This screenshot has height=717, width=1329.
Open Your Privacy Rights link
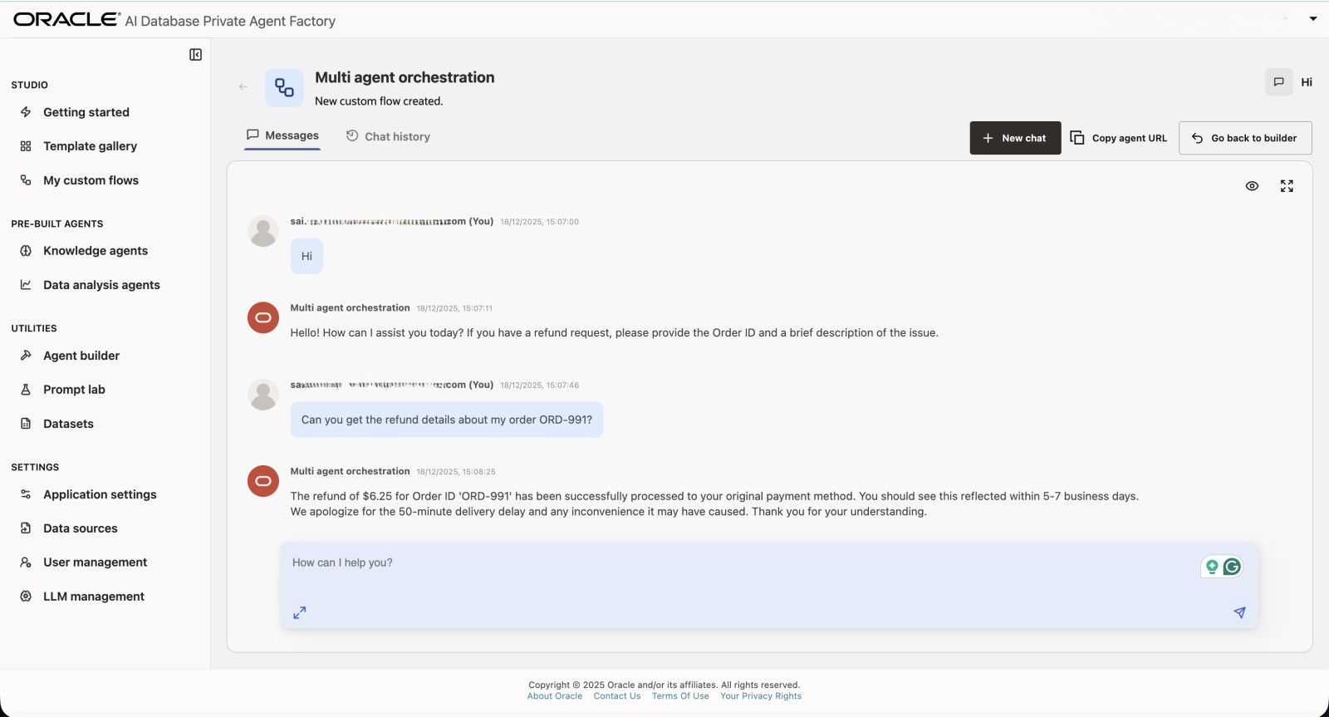click(x=761, y=696)
